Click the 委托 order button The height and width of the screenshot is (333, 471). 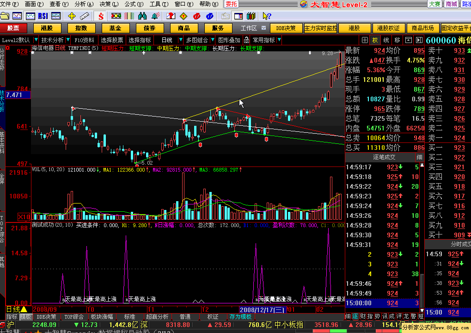click(231, 4)
